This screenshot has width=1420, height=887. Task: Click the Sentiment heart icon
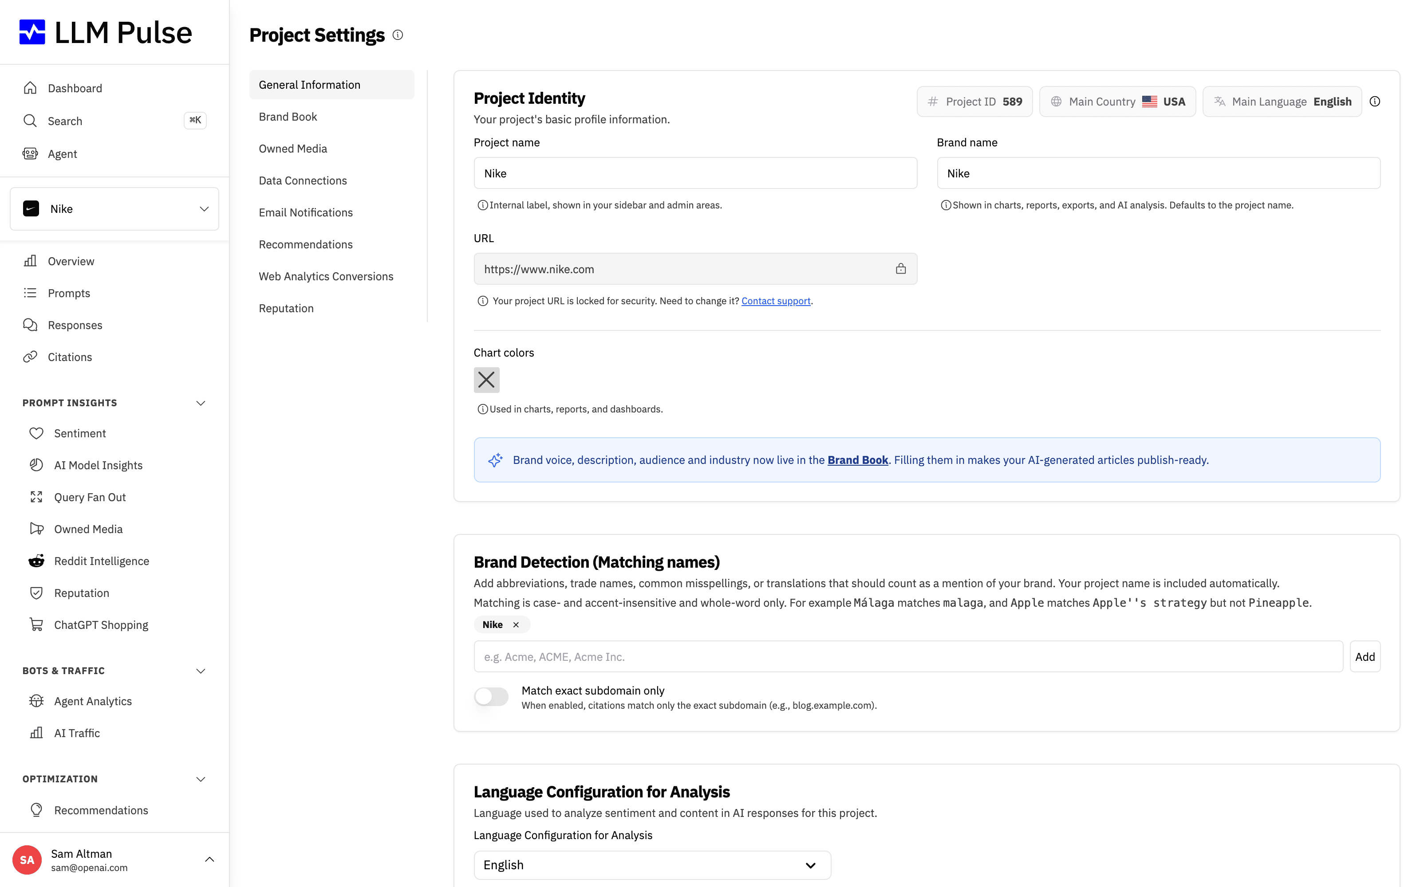[x=36, y=433]
